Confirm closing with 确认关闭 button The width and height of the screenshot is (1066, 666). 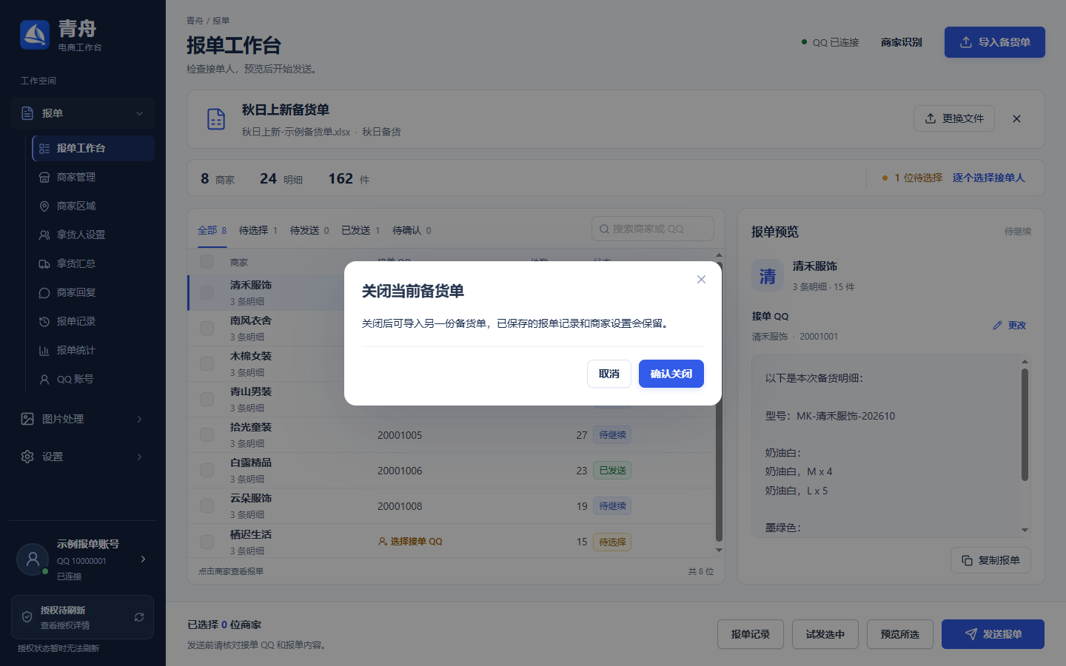point(671,374)
